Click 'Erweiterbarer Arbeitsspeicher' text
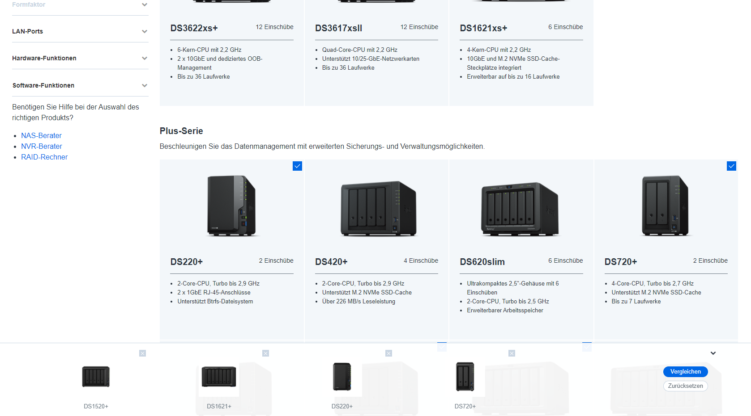Viewport: 751px width, 416px height. coord(505,310)
